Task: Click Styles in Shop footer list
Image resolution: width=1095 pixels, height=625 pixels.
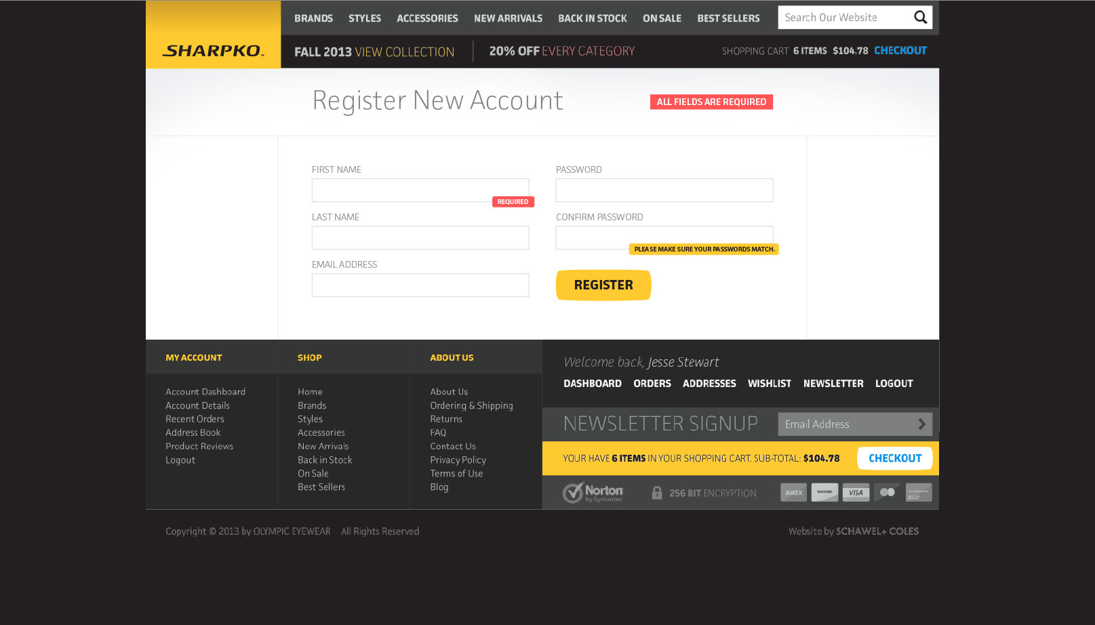Action: (x=310, y=419)
